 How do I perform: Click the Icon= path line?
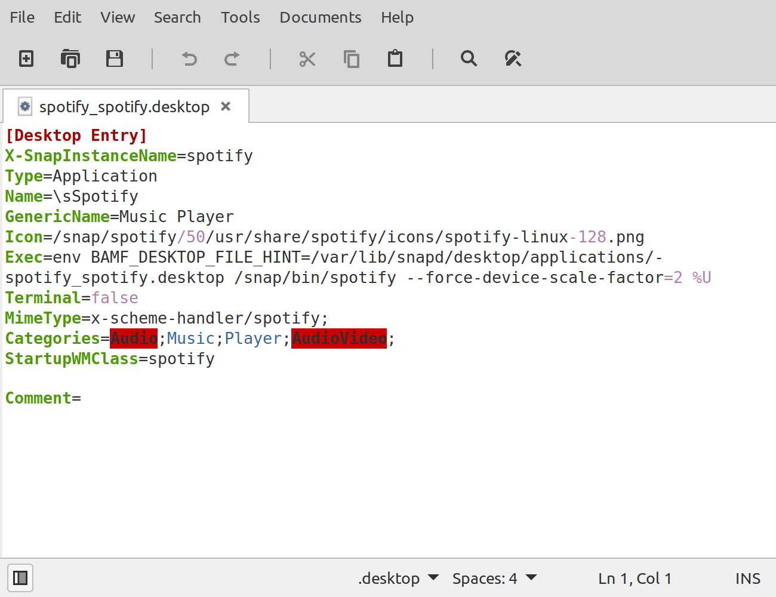[325, 237]
